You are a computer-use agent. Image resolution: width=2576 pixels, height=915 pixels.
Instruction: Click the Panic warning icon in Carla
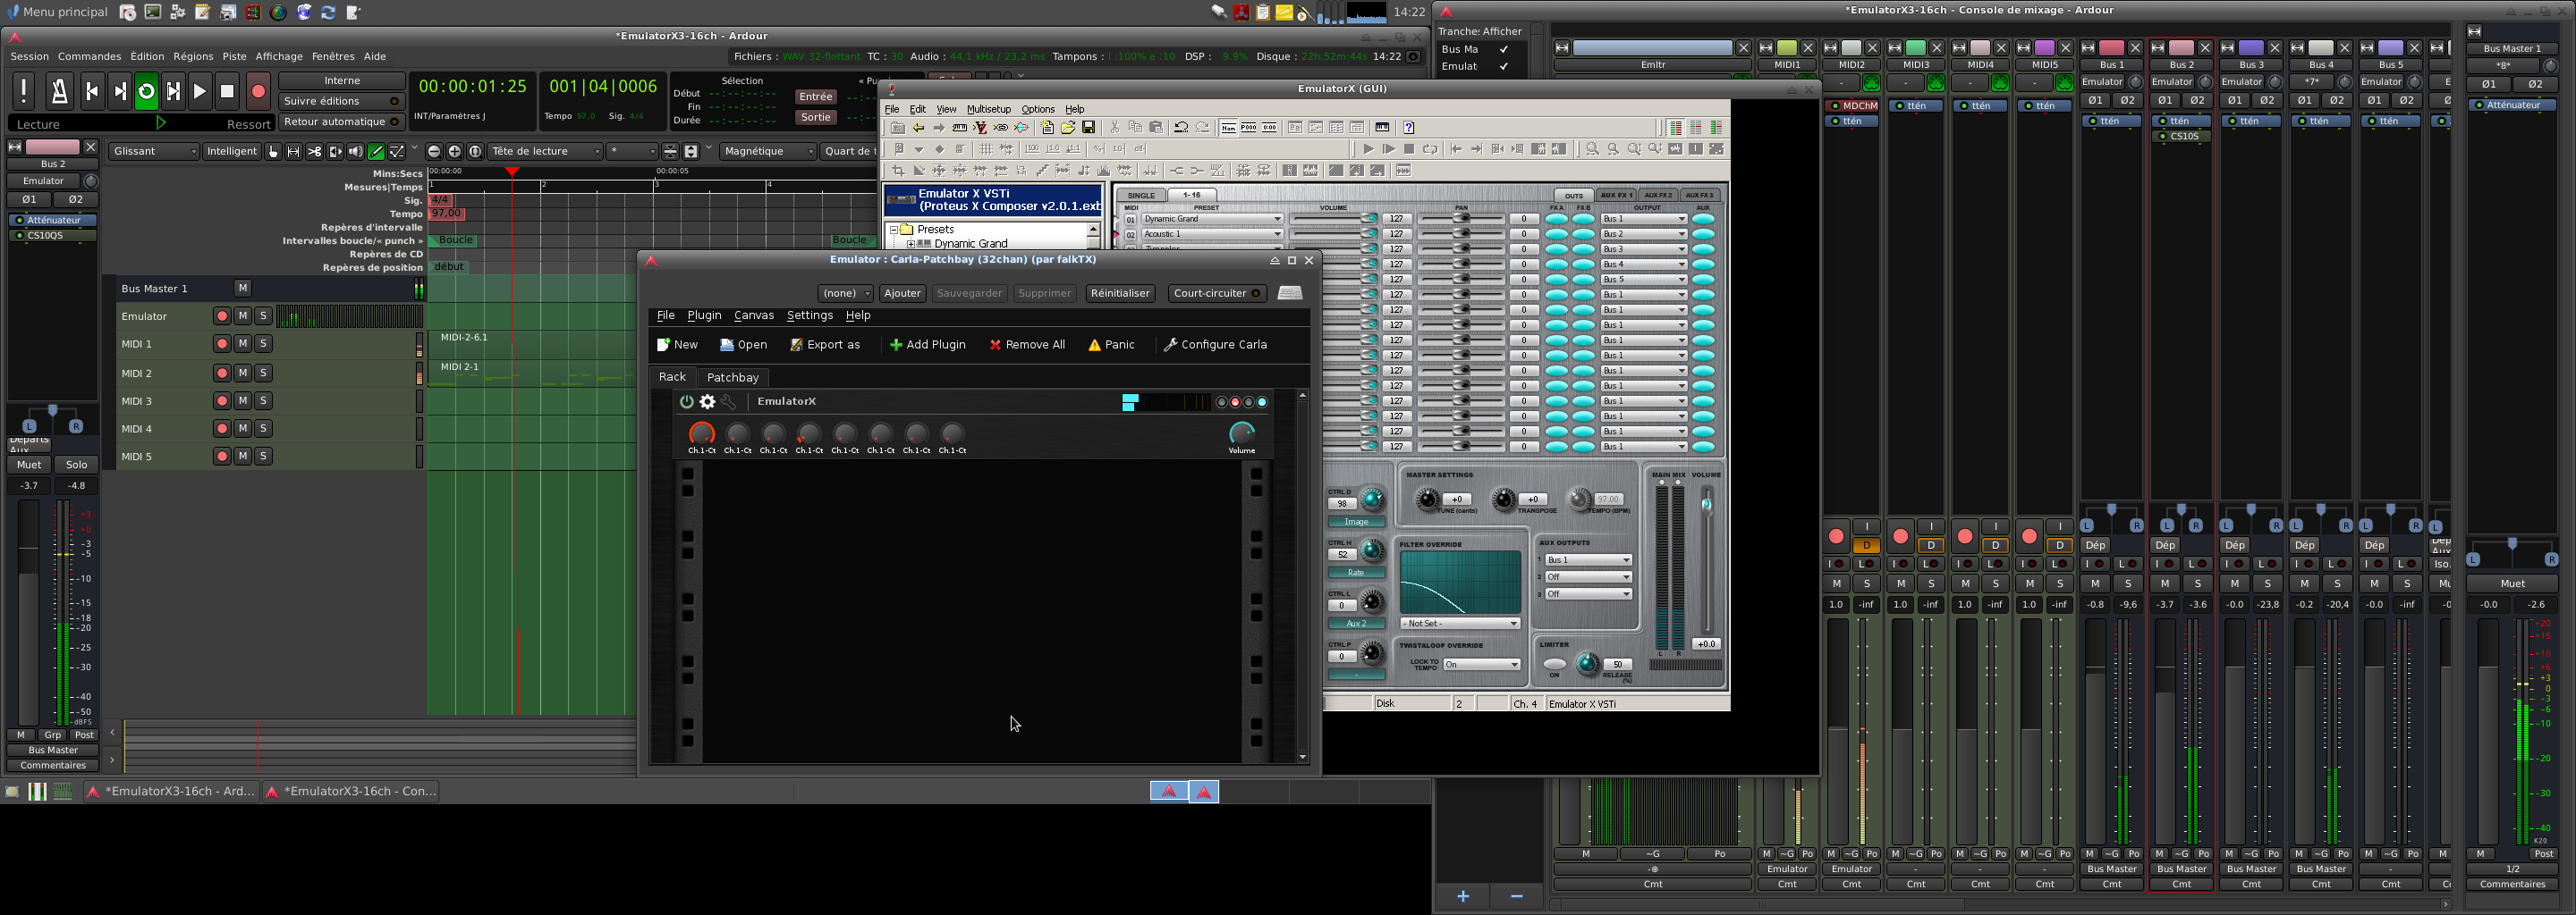point(1095,345)
